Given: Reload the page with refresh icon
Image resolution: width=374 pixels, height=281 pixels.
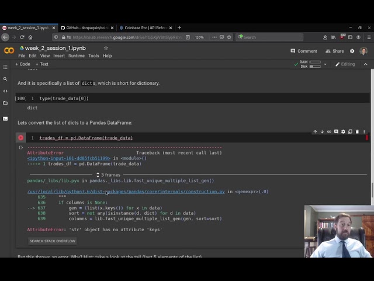Looking at the screenshot, I should (x=22, y=37).
